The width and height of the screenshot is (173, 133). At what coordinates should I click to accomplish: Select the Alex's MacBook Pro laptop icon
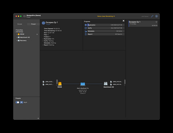[x=83, y=84]
